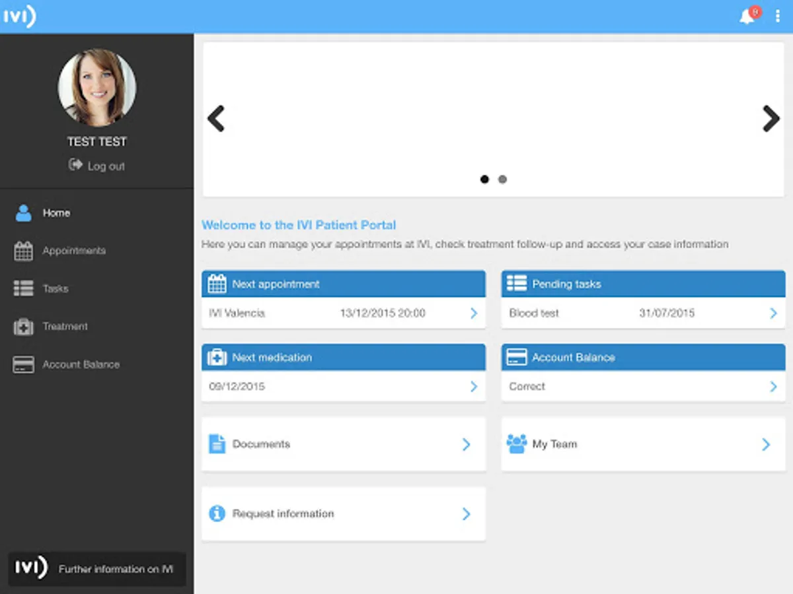Click the notifications bell icon

746,16
